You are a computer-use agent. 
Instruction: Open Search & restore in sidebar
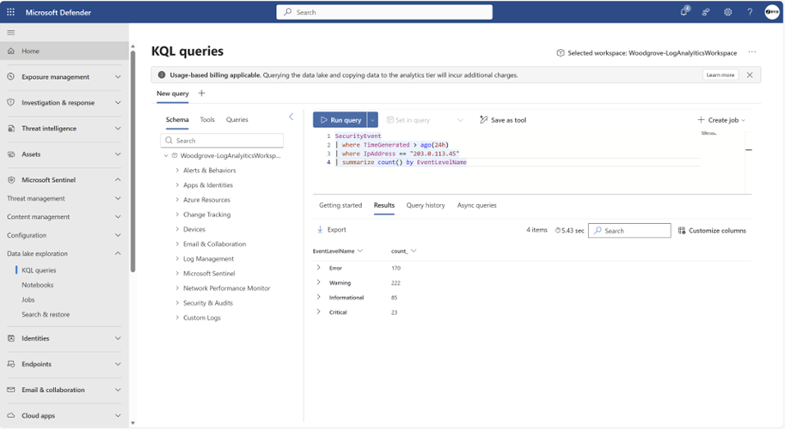[x=46, y=315]
